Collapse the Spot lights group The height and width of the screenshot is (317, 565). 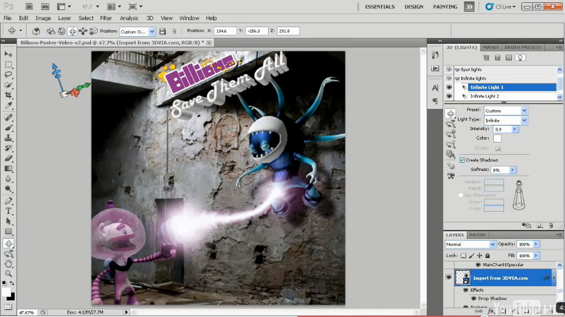pyautogui.click(x=457, y=70)
